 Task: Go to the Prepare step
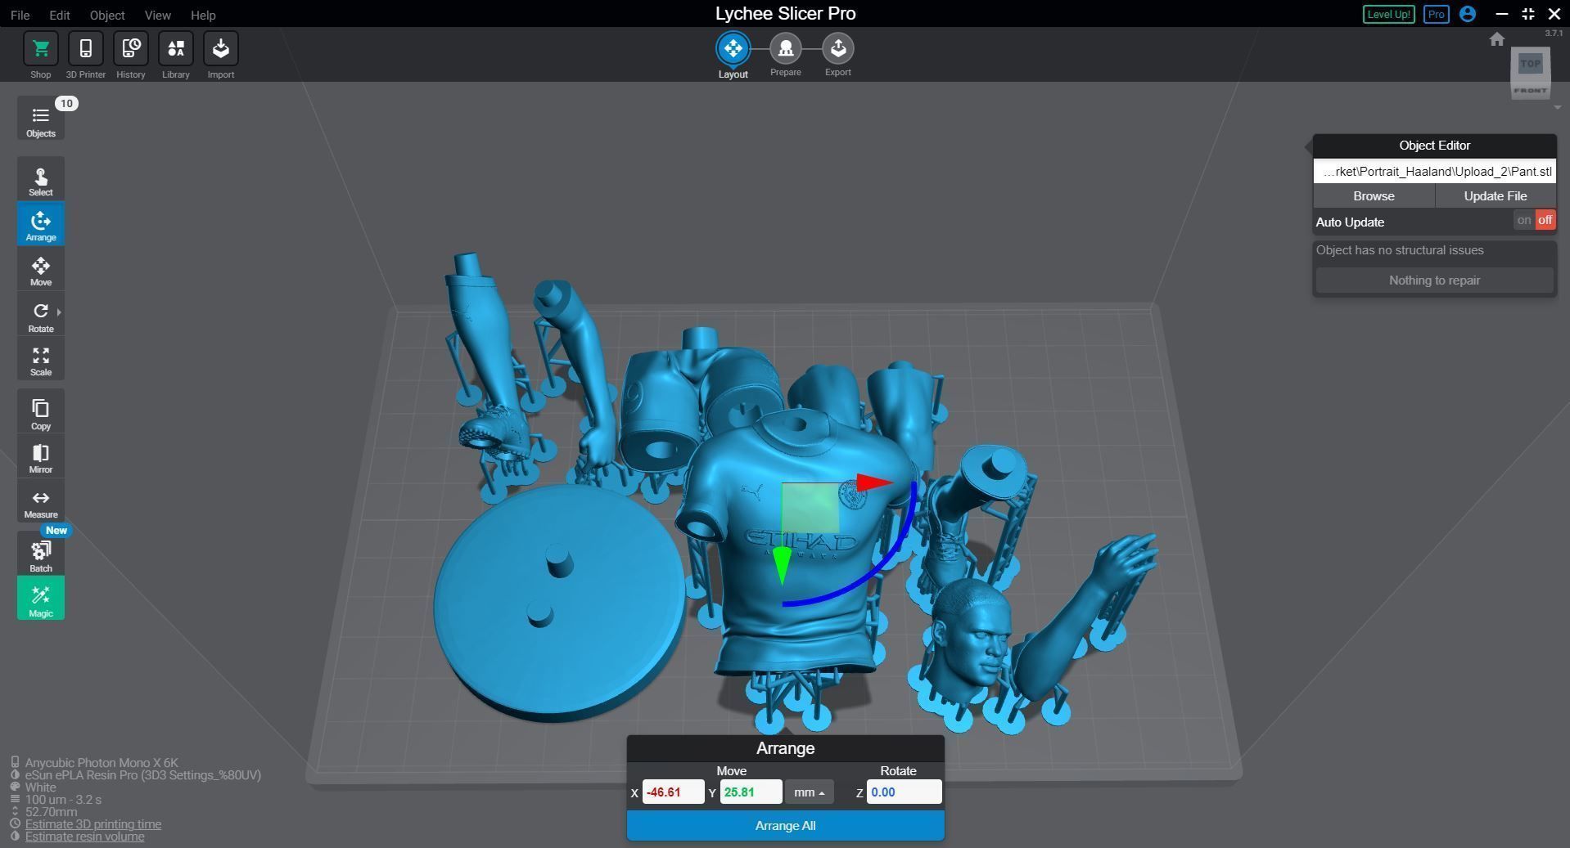tap(785, 49)
